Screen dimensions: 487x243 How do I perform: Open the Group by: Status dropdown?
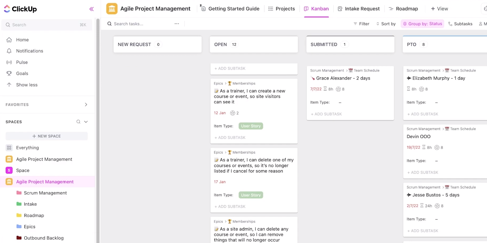click(x=422, y=24)
